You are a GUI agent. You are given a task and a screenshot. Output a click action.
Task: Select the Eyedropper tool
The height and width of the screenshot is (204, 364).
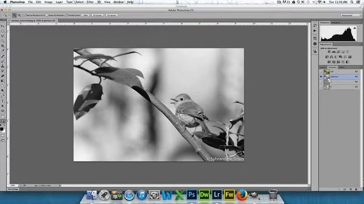point(3,51)
